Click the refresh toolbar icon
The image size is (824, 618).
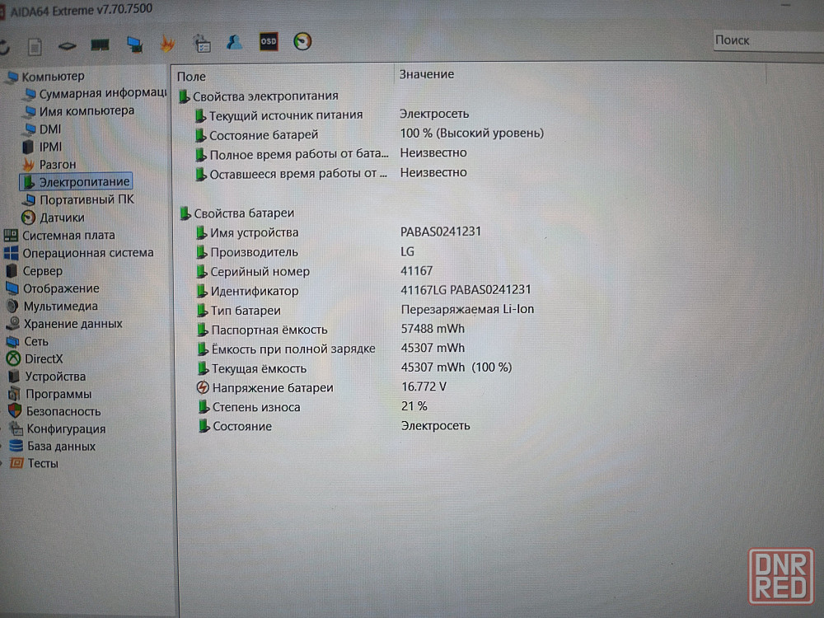pyautogui.click(x=3, y=44)
